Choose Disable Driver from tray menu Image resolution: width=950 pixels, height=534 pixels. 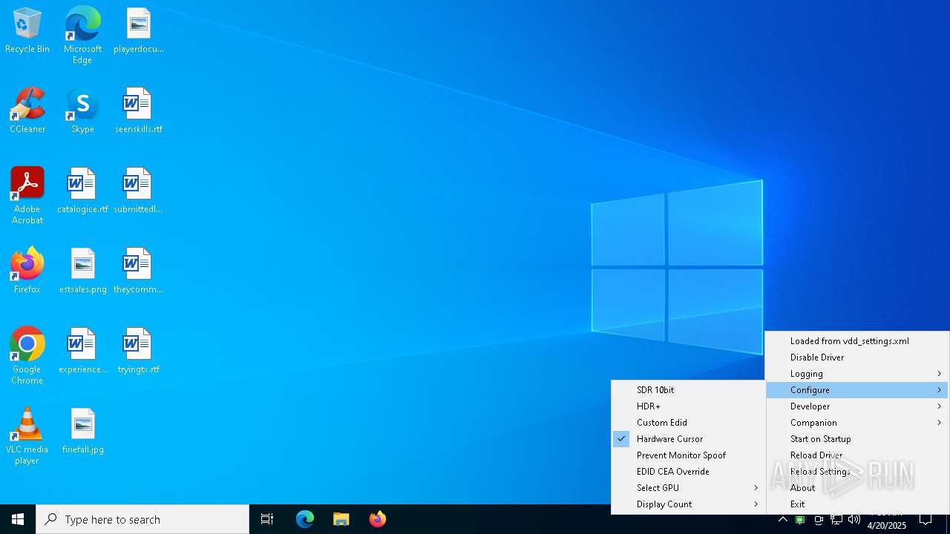coord(857,357)
